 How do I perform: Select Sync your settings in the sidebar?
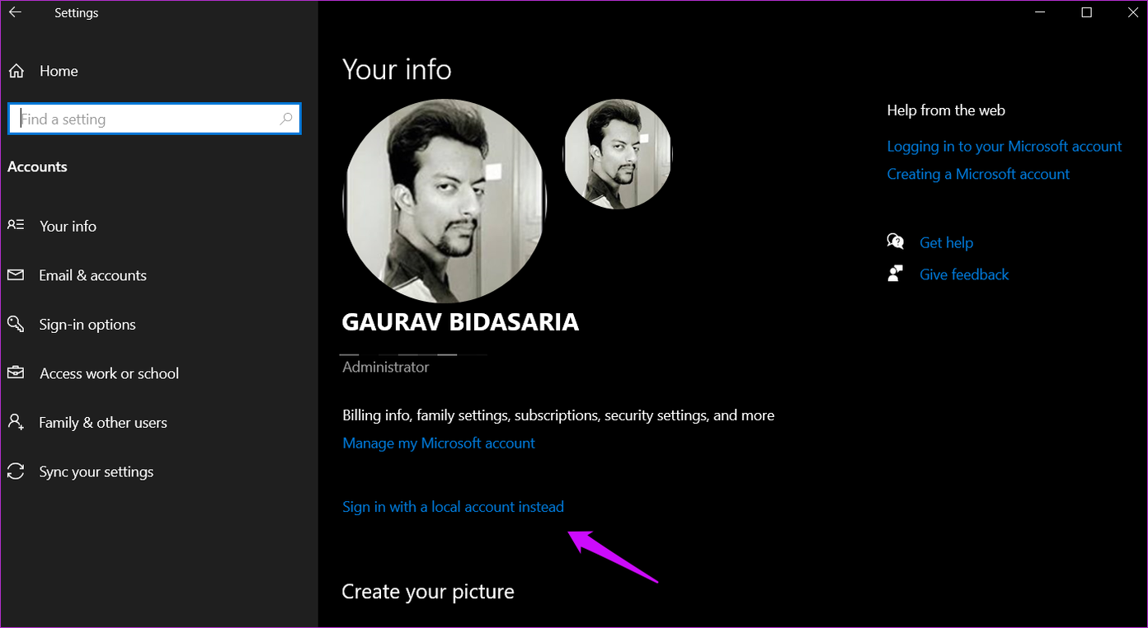point(96,471)
